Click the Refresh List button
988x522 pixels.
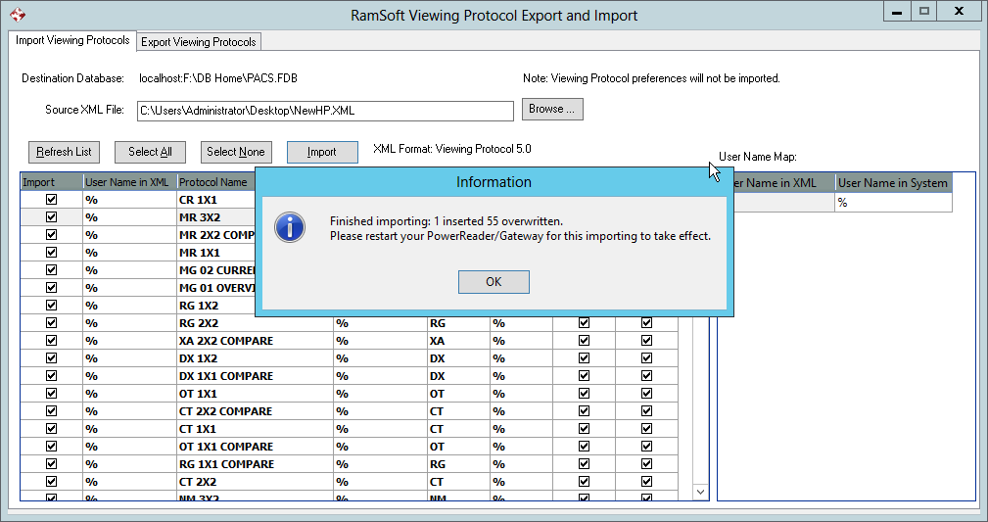pyautogui.click(x=64, y=152)
